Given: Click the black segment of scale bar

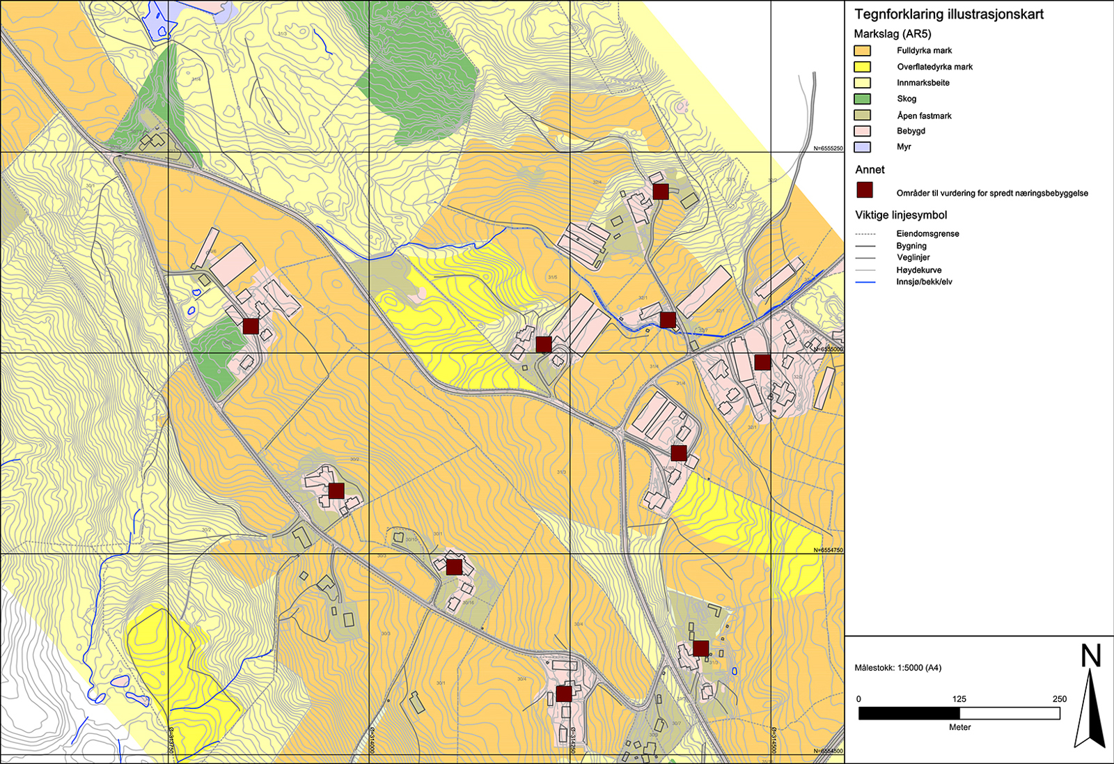Looking at the screenshot, I should (909, 713).
